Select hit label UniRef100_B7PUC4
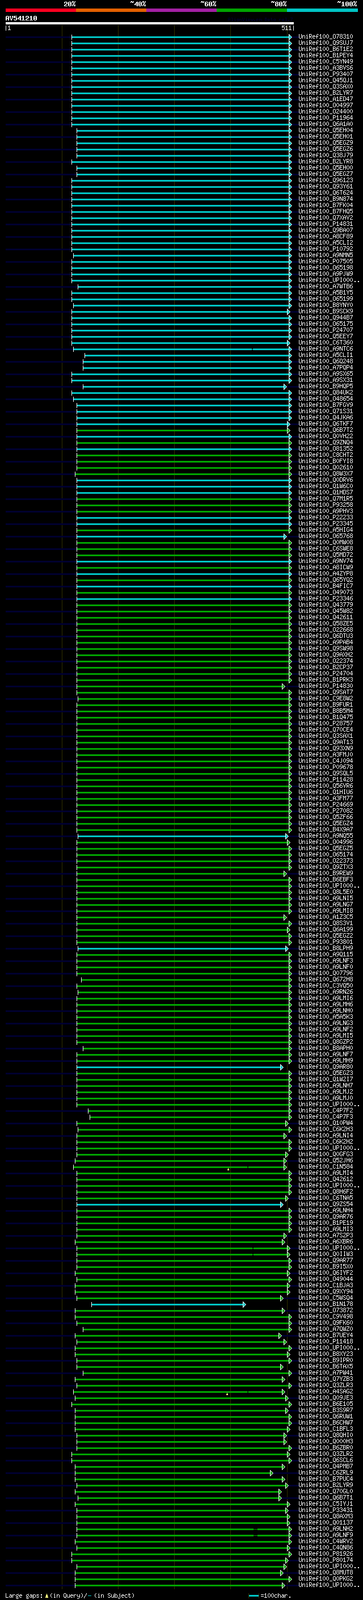The image size is (363, 1600). click(x=326, y=1479)
